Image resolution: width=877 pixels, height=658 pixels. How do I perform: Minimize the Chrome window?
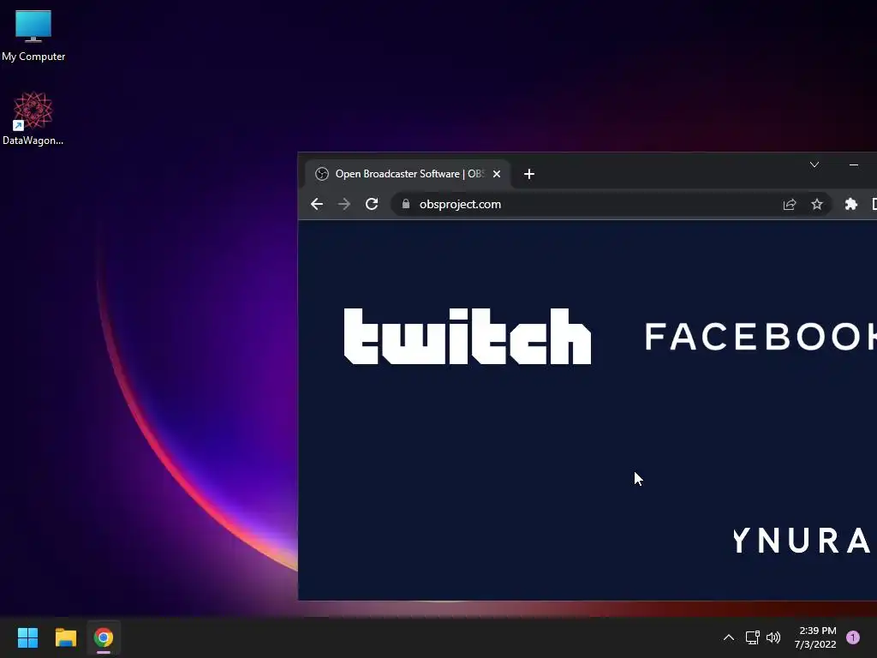(854, 164)
